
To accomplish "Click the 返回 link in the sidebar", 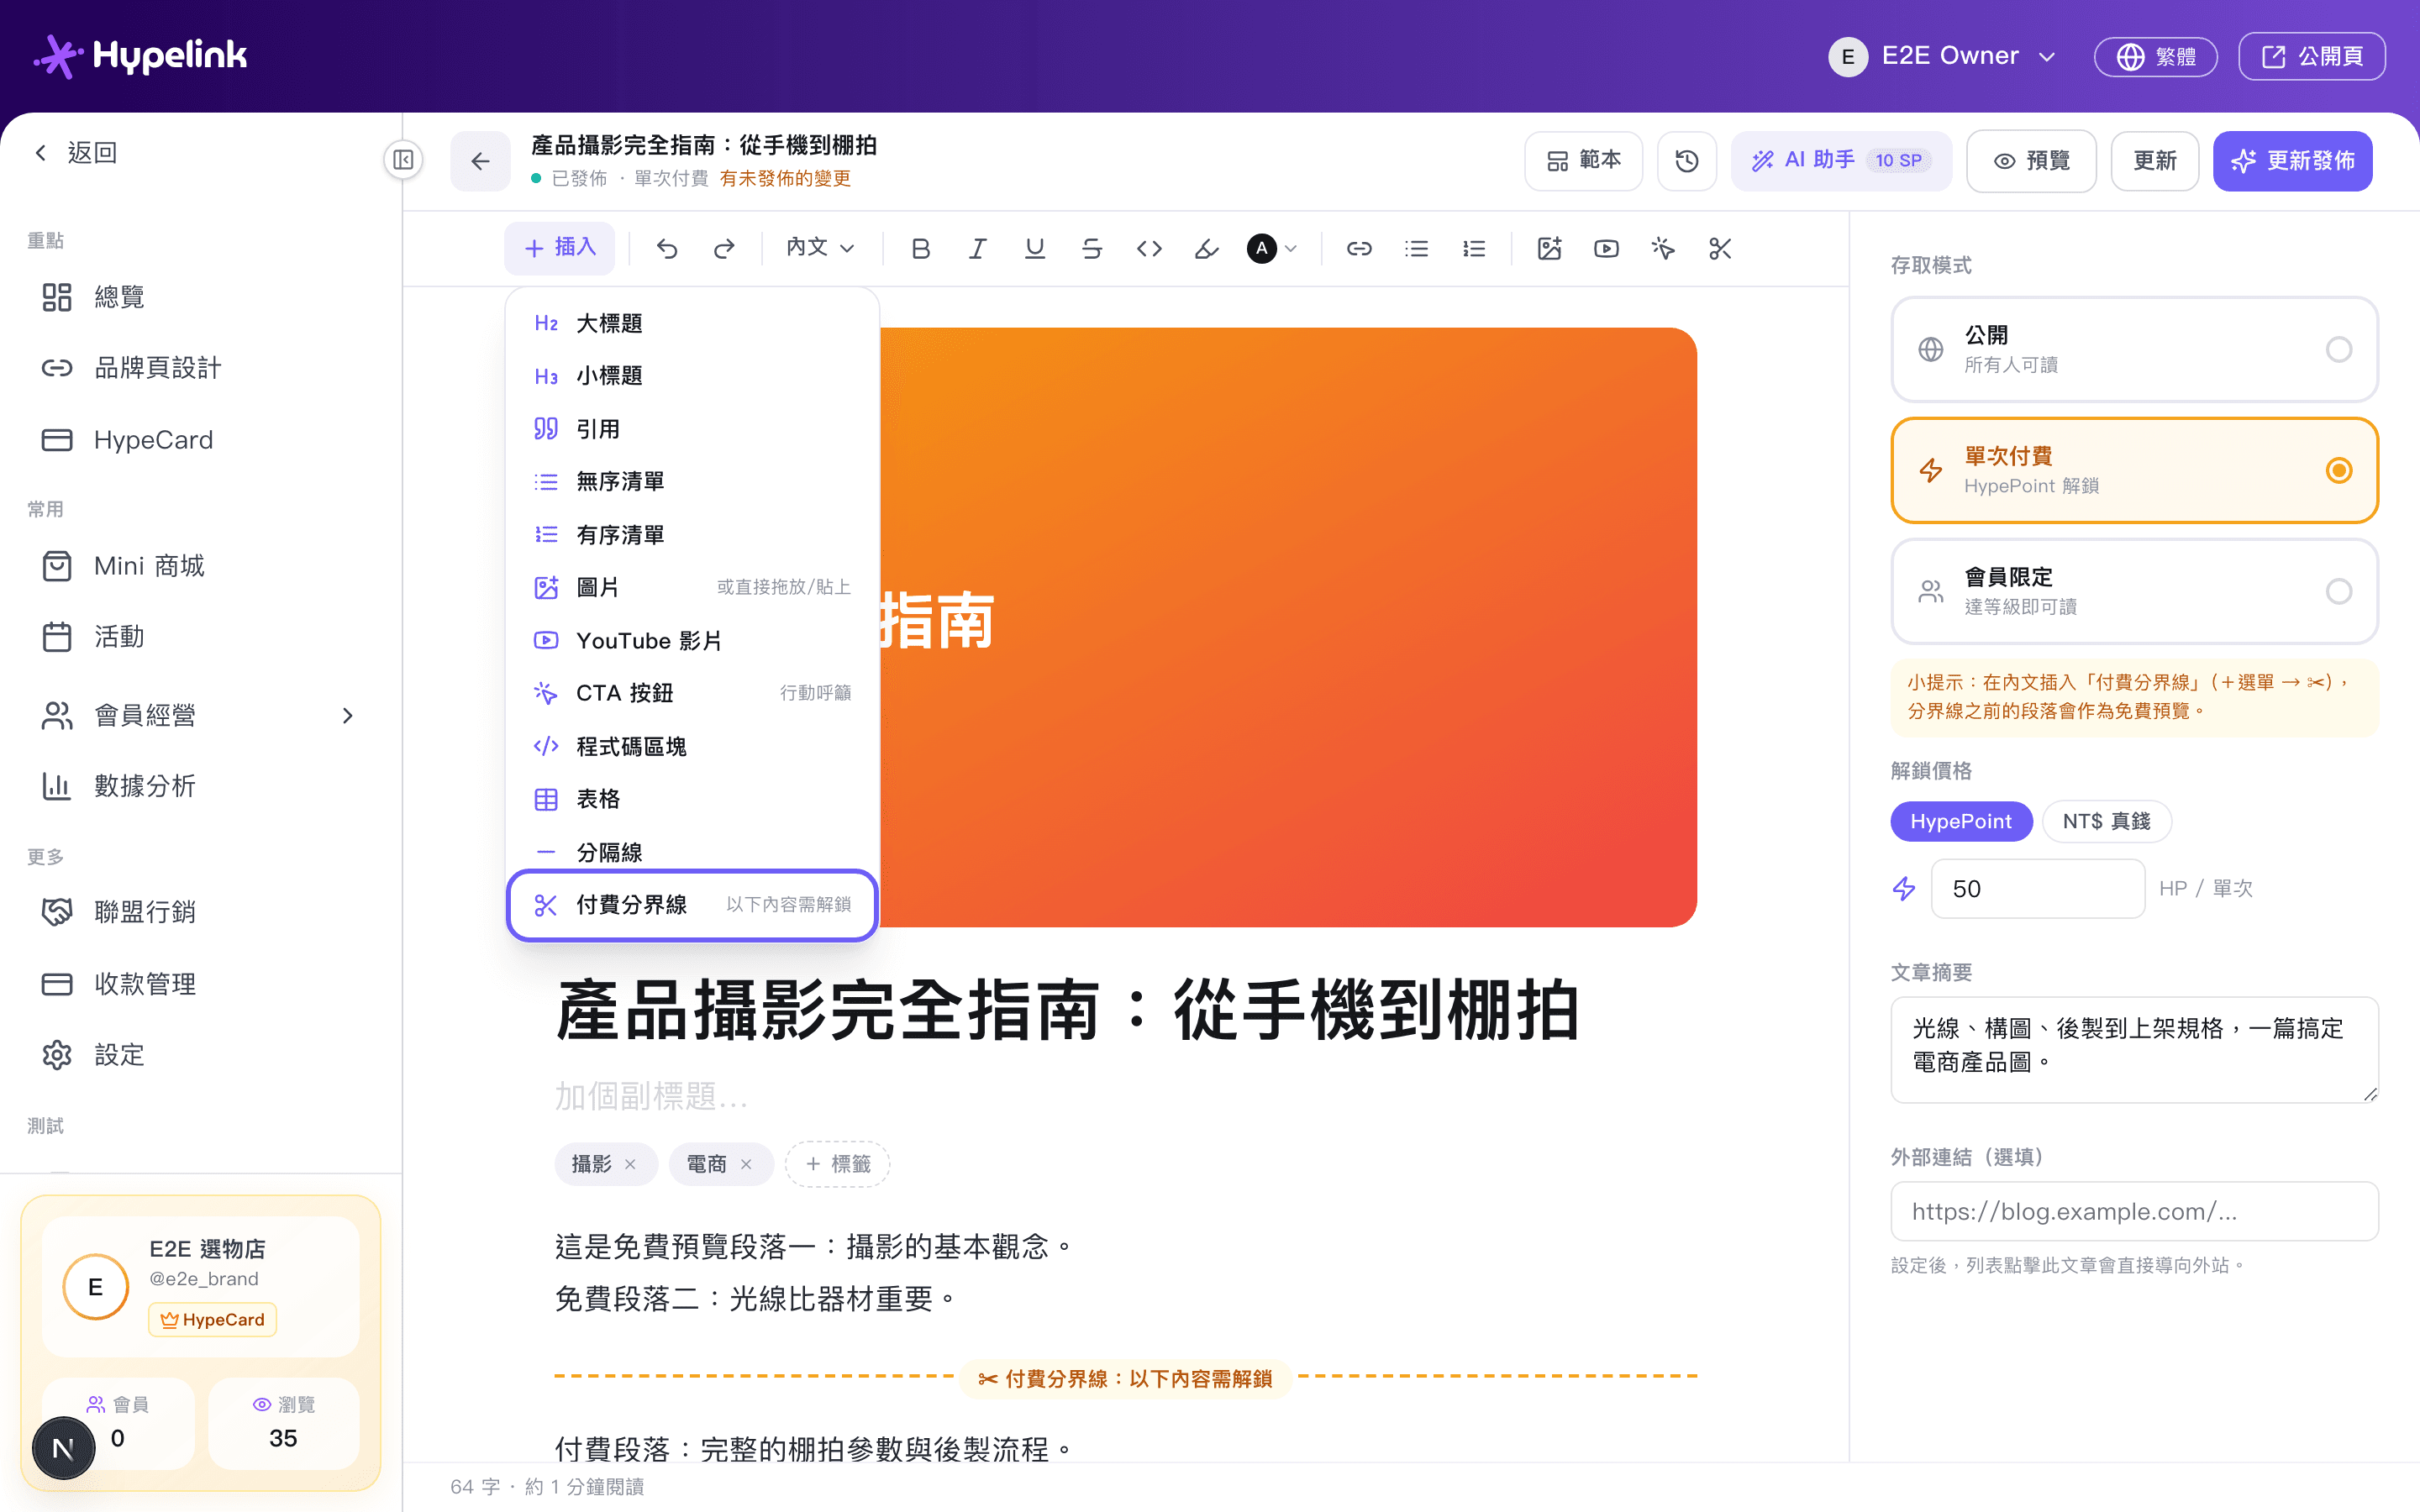I will pos(77,153).
